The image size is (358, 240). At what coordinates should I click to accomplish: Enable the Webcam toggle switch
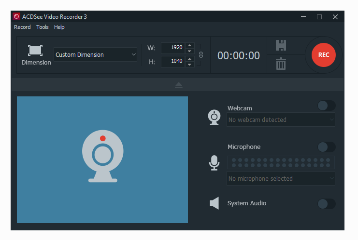click(x=327, y=106)
